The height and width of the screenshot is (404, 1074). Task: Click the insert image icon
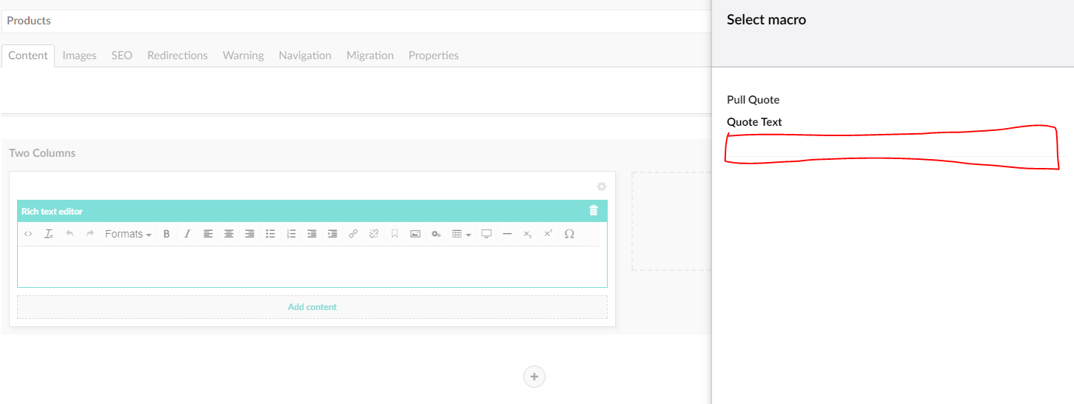click(415, 234)
